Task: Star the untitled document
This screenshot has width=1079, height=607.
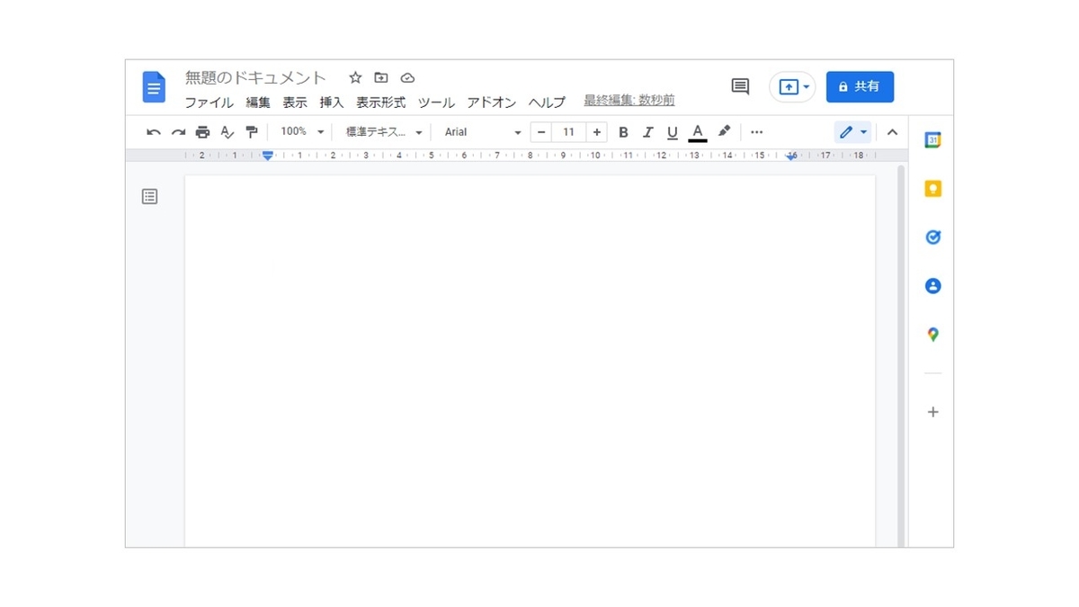Action: pyautogui.click(x=355, y=78)
